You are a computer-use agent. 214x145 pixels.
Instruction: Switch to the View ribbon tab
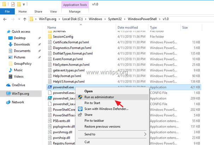coord(53,12)
